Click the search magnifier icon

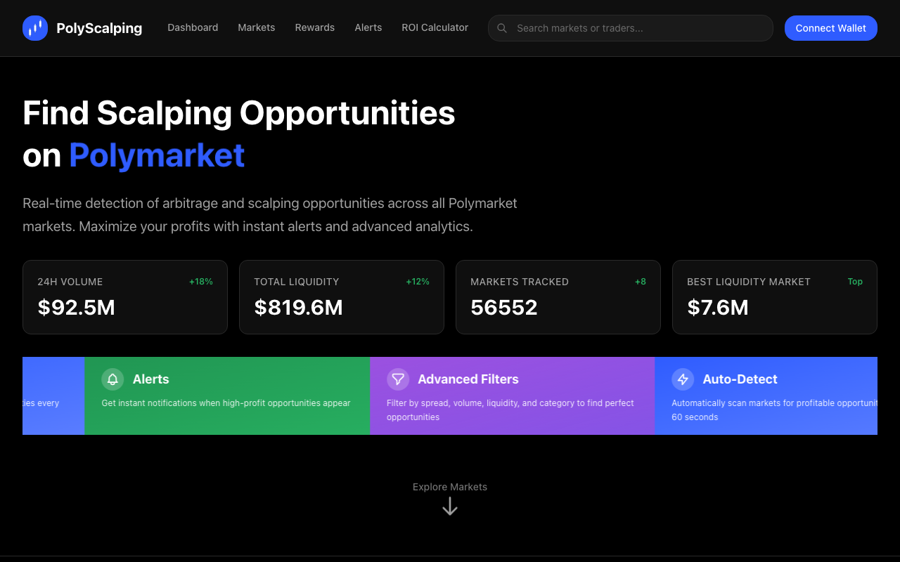pos(502,28)
